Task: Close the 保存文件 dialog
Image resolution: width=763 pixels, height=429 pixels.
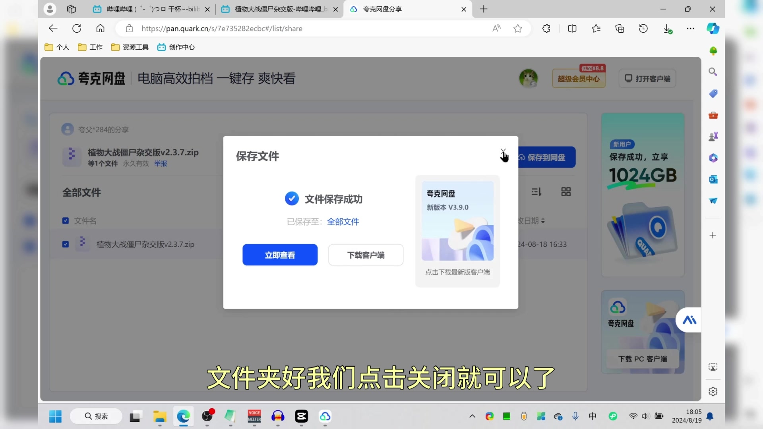Action: (503, 152)
